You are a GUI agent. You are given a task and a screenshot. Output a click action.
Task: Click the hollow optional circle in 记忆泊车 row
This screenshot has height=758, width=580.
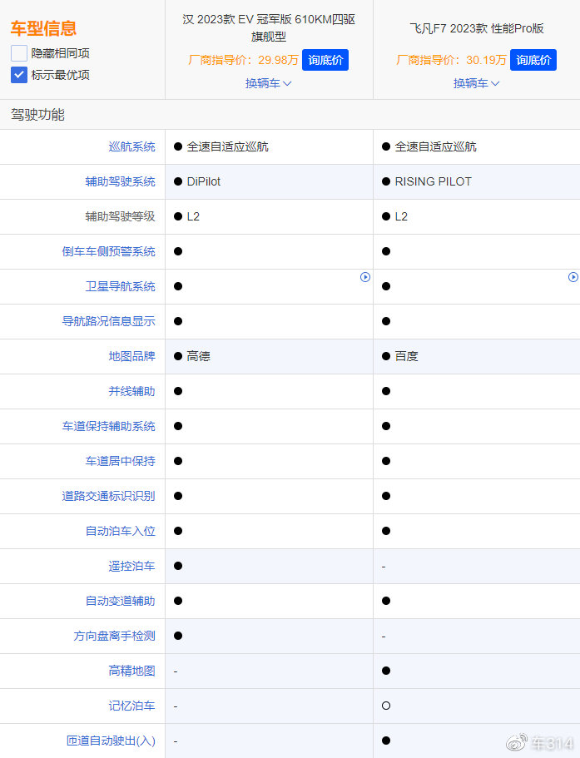point(386,706)
